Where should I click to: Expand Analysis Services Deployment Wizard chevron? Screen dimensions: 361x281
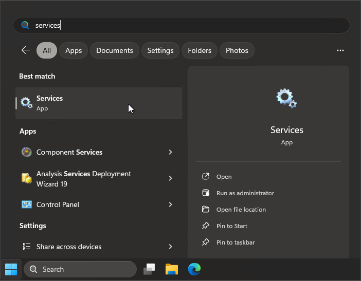click(170, 178)
